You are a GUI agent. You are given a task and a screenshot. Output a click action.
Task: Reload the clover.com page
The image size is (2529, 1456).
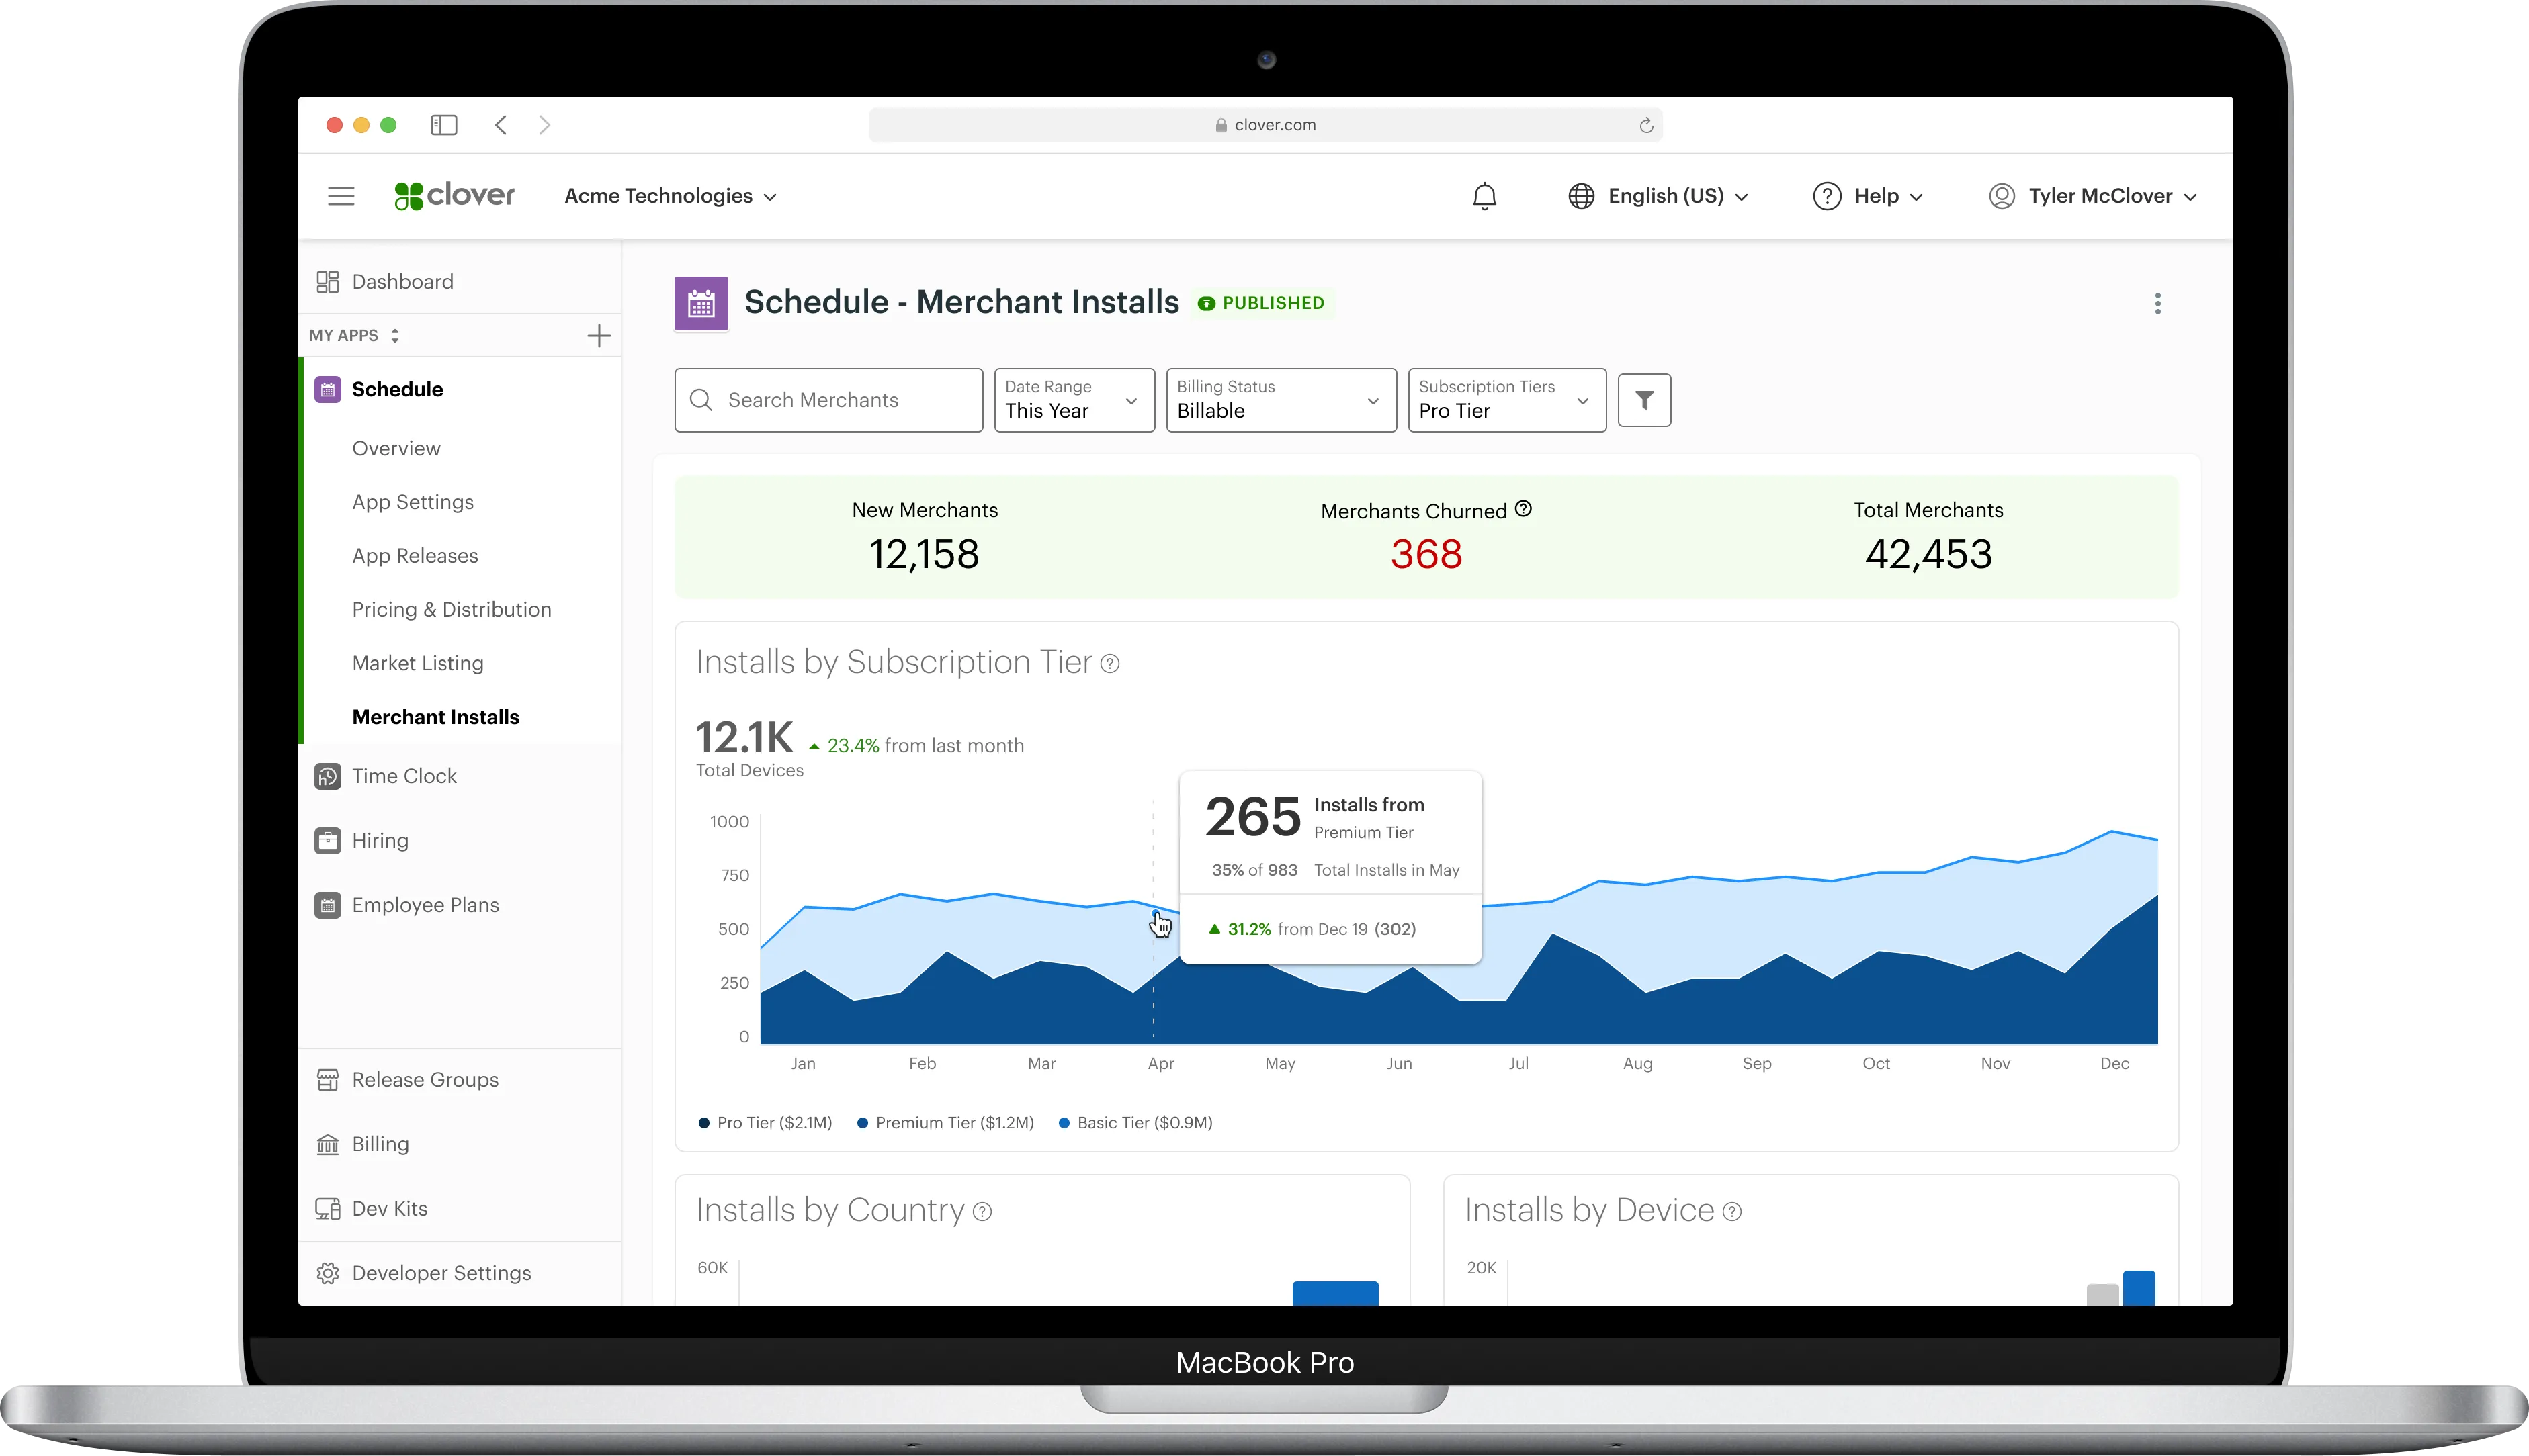pyautogui.click(x=1645, y=125)
